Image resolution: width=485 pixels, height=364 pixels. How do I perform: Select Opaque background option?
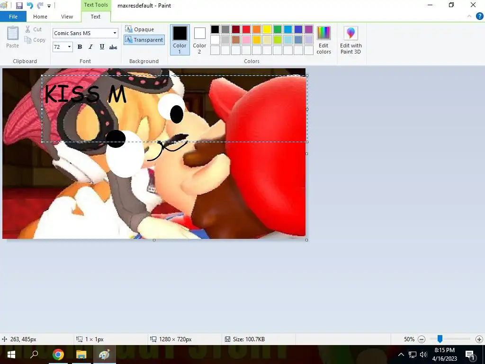[140, 29]
